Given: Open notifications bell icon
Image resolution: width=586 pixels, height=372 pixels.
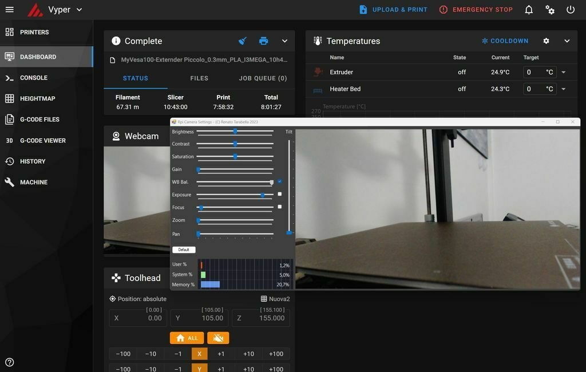Looking at the screenshot, I should pyautogui.click(x=529, y=10).
